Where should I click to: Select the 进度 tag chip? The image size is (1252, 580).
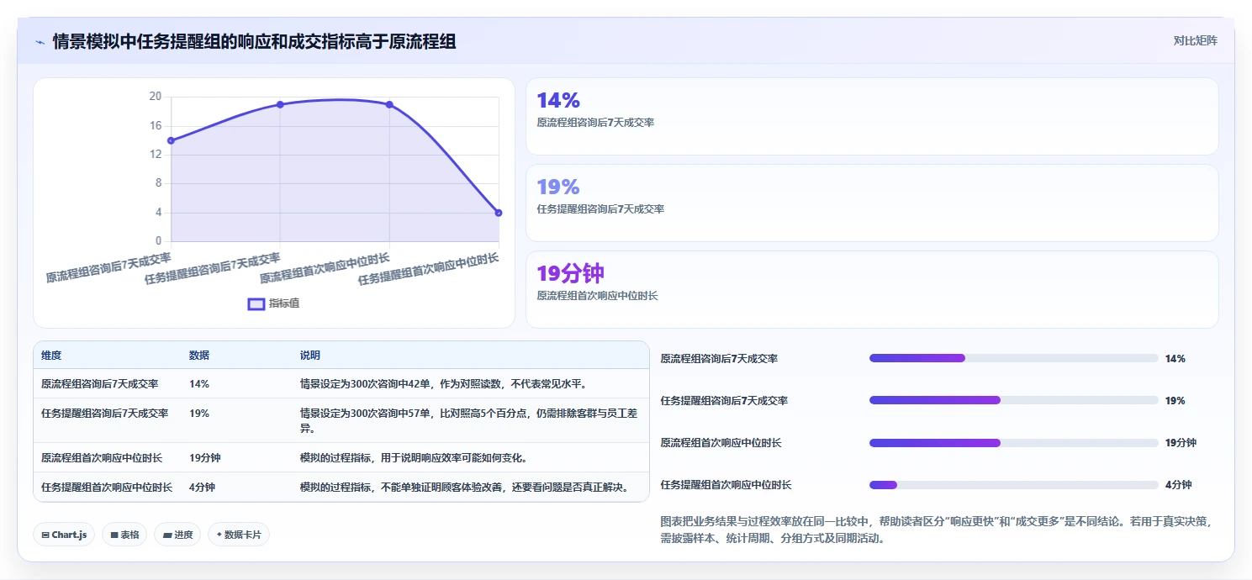[x=177, y=535]
